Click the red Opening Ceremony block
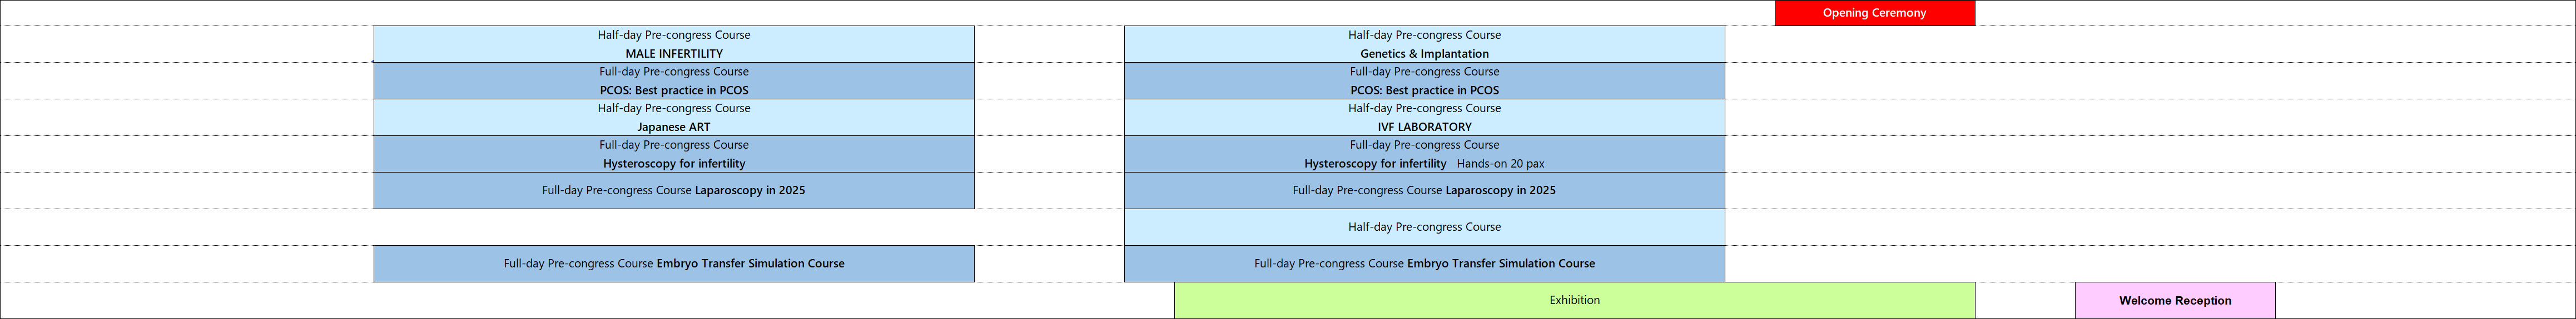Screen dimensions: 2576x319 (1874, 13)
